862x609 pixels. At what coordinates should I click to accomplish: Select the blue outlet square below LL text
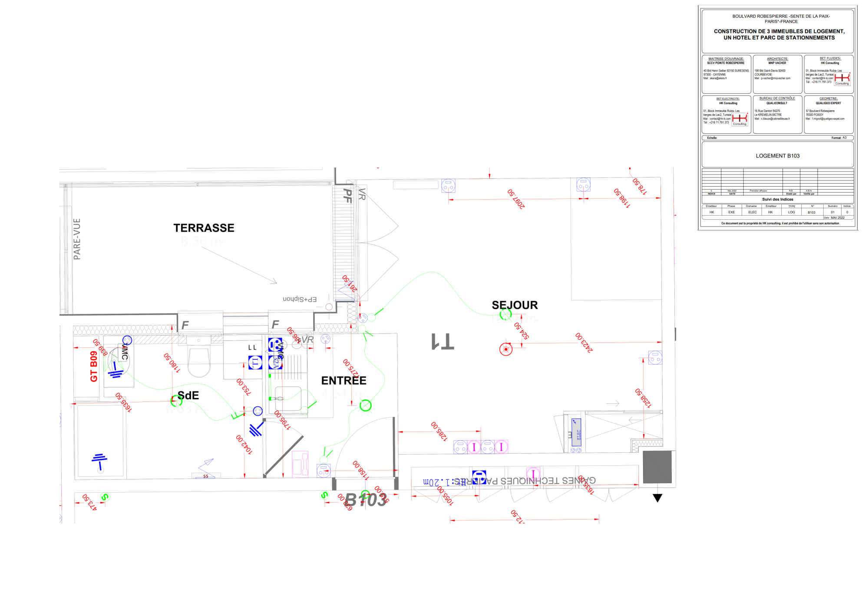pos(255,362)
